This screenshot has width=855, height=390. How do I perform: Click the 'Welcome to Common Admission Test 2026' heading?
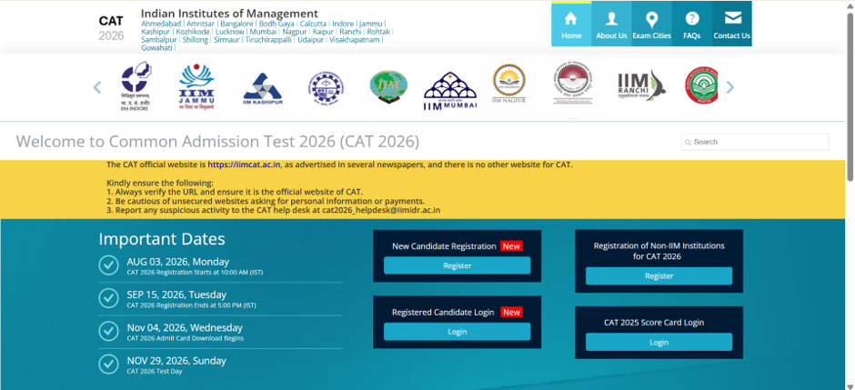pos(217,142)
